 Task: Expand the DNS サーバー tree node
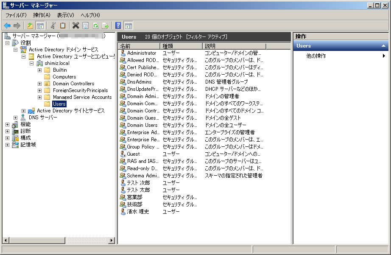tap(15, 118)
